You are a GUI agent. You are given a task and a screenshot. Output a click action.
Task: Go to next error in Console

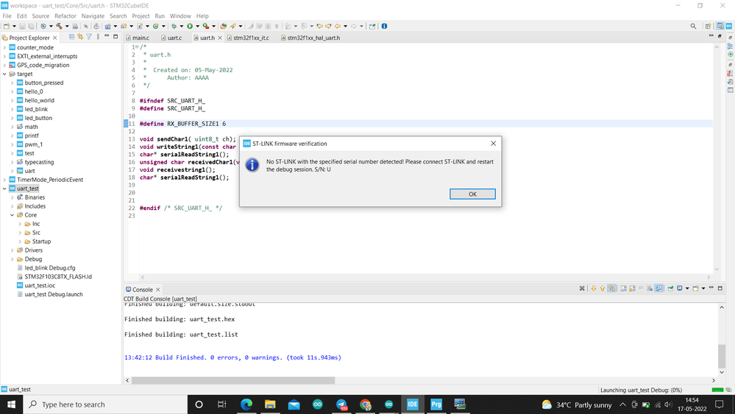(x=594, y=288)
